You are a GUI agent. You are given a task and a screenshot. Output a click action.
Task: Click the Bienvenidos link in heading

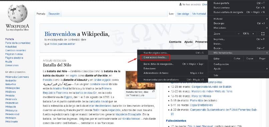(x=60, y=34)
